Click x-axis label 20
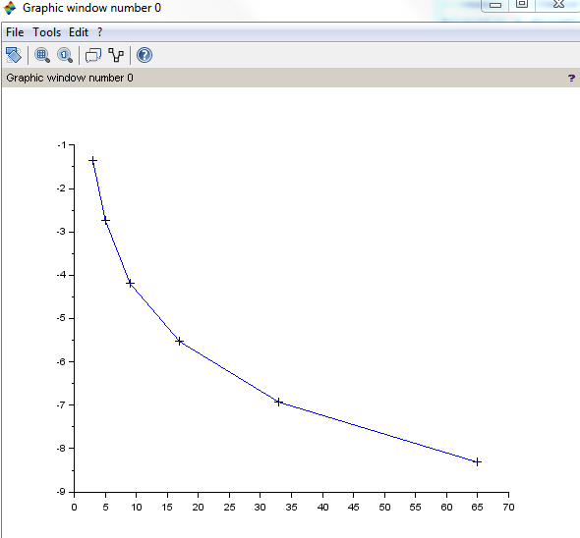This screenshot has width=580, height=538. pos(198,507)
